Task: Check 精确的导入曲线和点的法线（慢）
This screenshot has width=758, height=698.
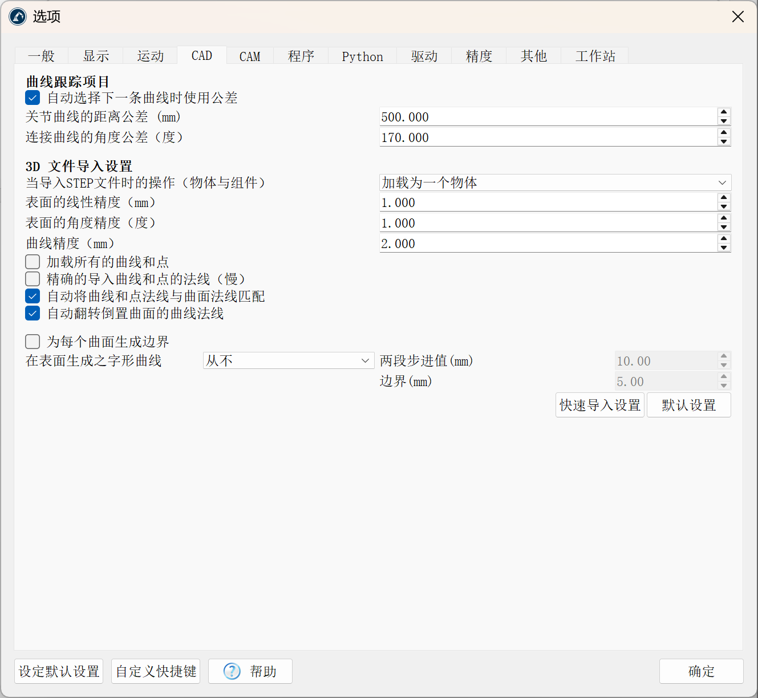Action: coord(33,279)
